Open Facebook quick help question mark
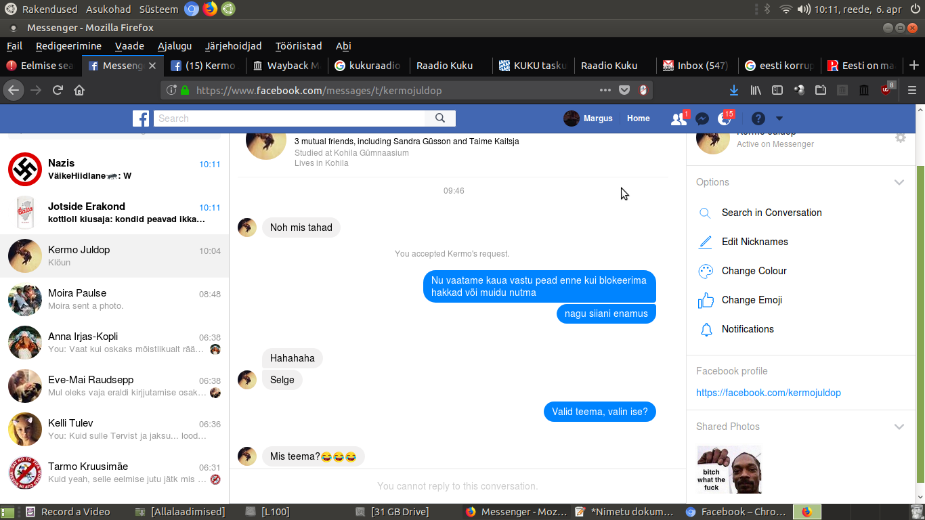 point(758,118)
